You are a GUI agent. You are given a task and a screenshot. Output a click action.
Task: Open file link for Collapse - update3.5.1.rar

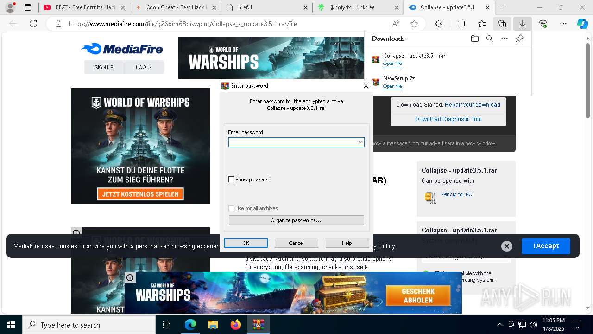pos(392,64)
